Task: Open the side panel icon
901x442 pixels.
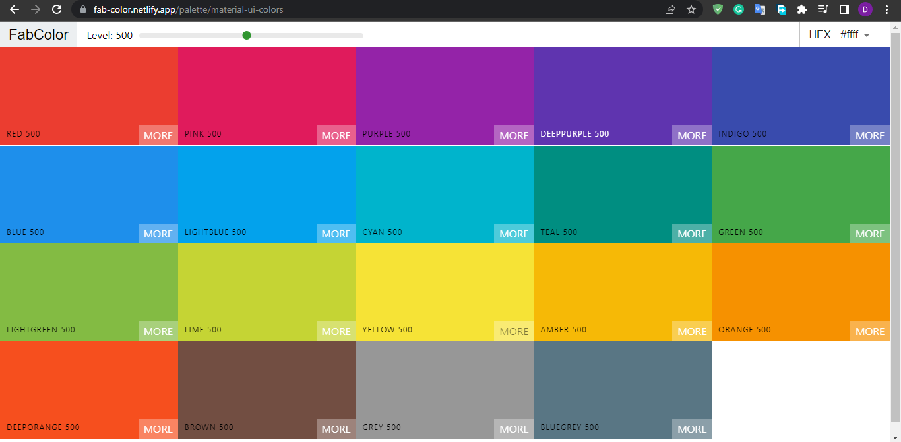Action: (x=844, y=9)
